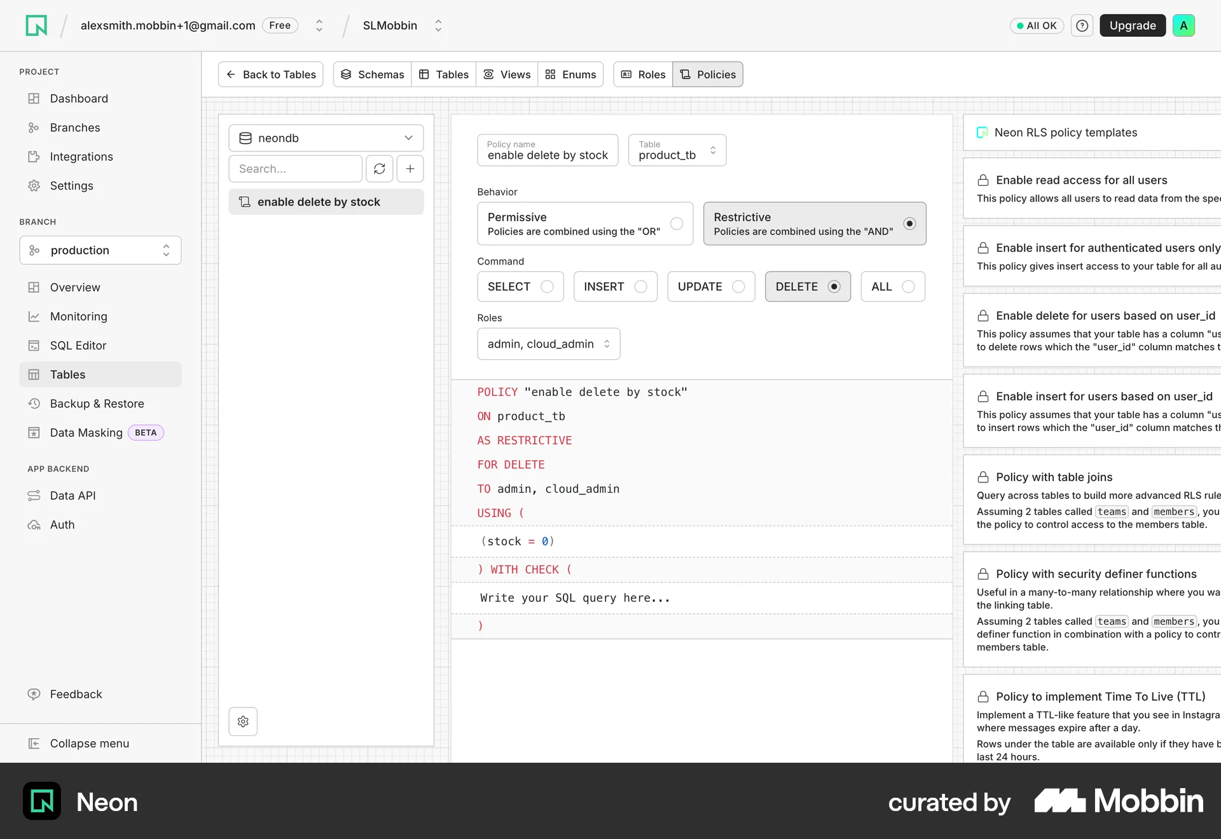Image resolution: width=1221 pixels, height=839 pixels.
Task: Select the Restrictive behavior option
Action: tap(815, 224)
